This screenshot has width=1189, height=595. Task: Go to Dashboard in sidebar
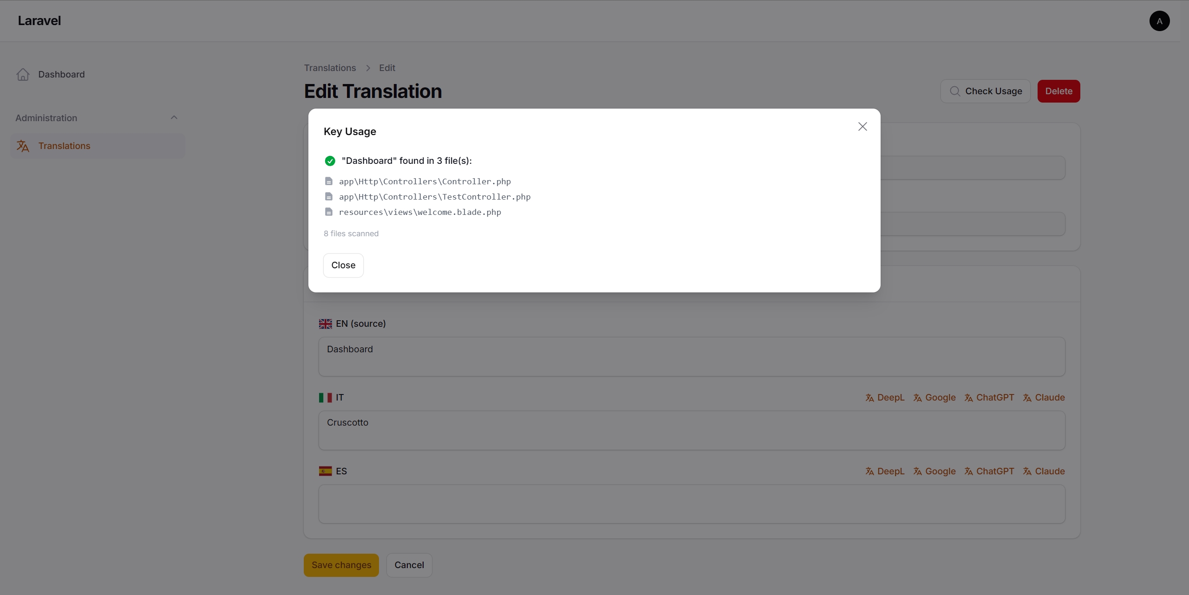pos(61,74)
